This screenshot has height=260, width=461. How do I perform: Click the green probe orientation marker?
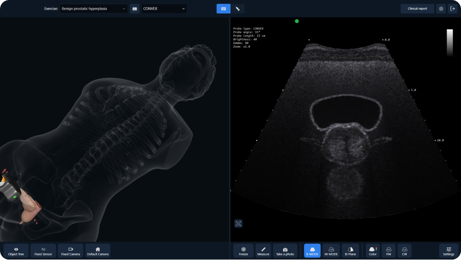click(x=297, y=21)
